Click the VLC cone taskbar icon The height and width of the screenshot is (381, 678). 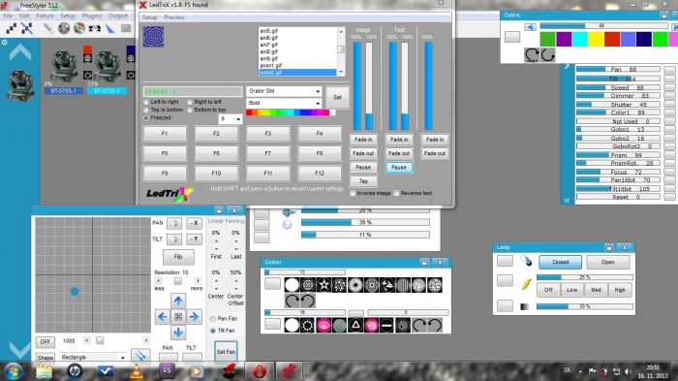pos(137,371)
